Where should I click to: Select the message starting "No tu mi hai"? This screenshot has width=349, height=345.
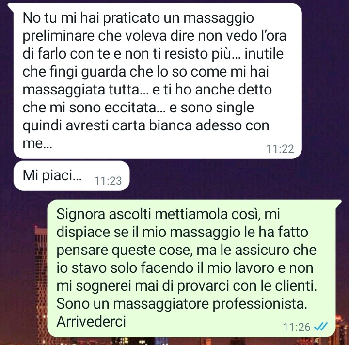tap(158, 81)
